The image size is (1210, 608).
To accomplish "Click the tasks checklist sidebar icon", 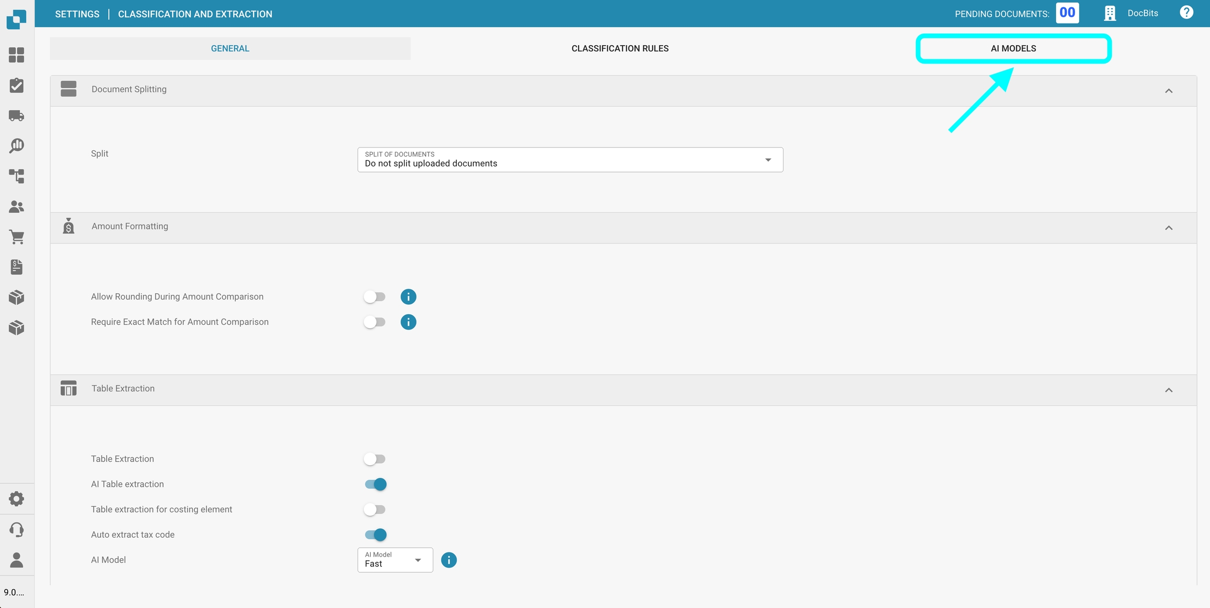I will 16,86.
